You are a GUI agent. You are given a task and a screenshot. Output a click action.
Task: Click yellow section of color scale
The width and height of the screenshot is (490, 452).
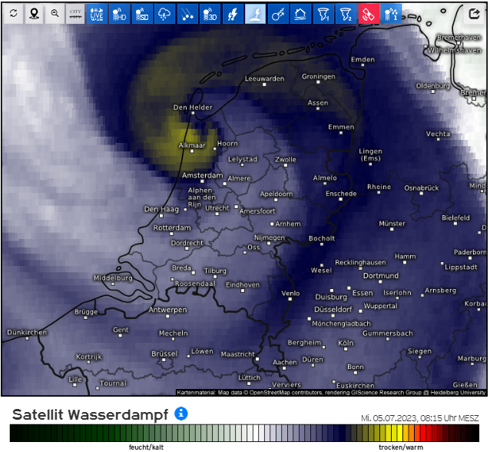click(394, 433)
